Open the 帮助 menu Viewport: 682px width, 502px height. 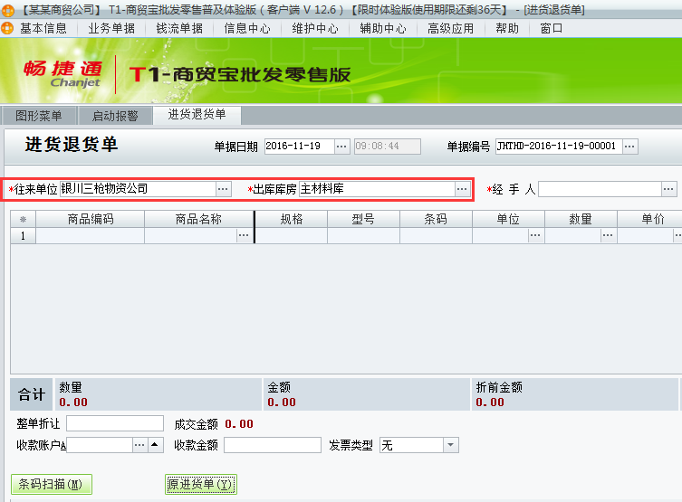[507, 29]
